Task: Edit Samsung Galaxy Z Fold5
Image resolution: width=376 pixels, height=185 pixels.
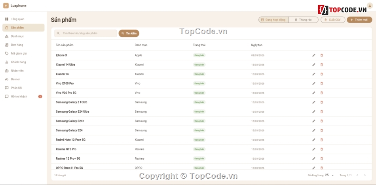Action: pyautogui.click(x=313, y=102)
